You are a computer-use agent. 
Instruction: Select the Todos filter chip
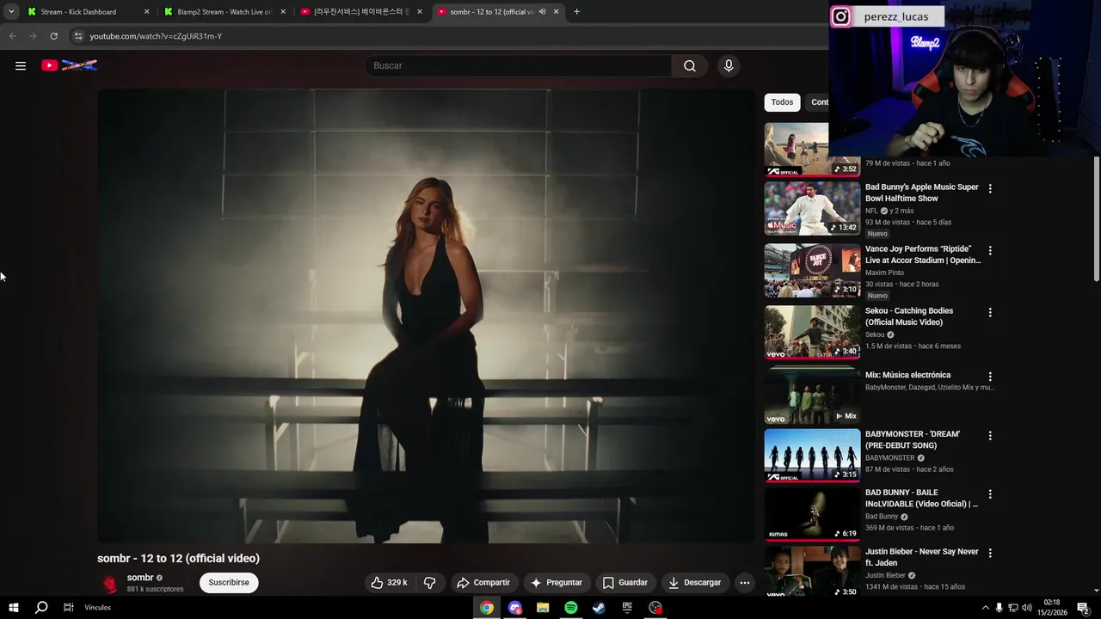782,102
